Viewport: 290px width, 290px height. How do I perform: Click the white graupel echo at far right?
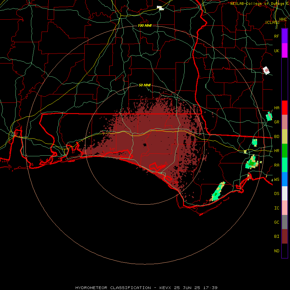266,70
